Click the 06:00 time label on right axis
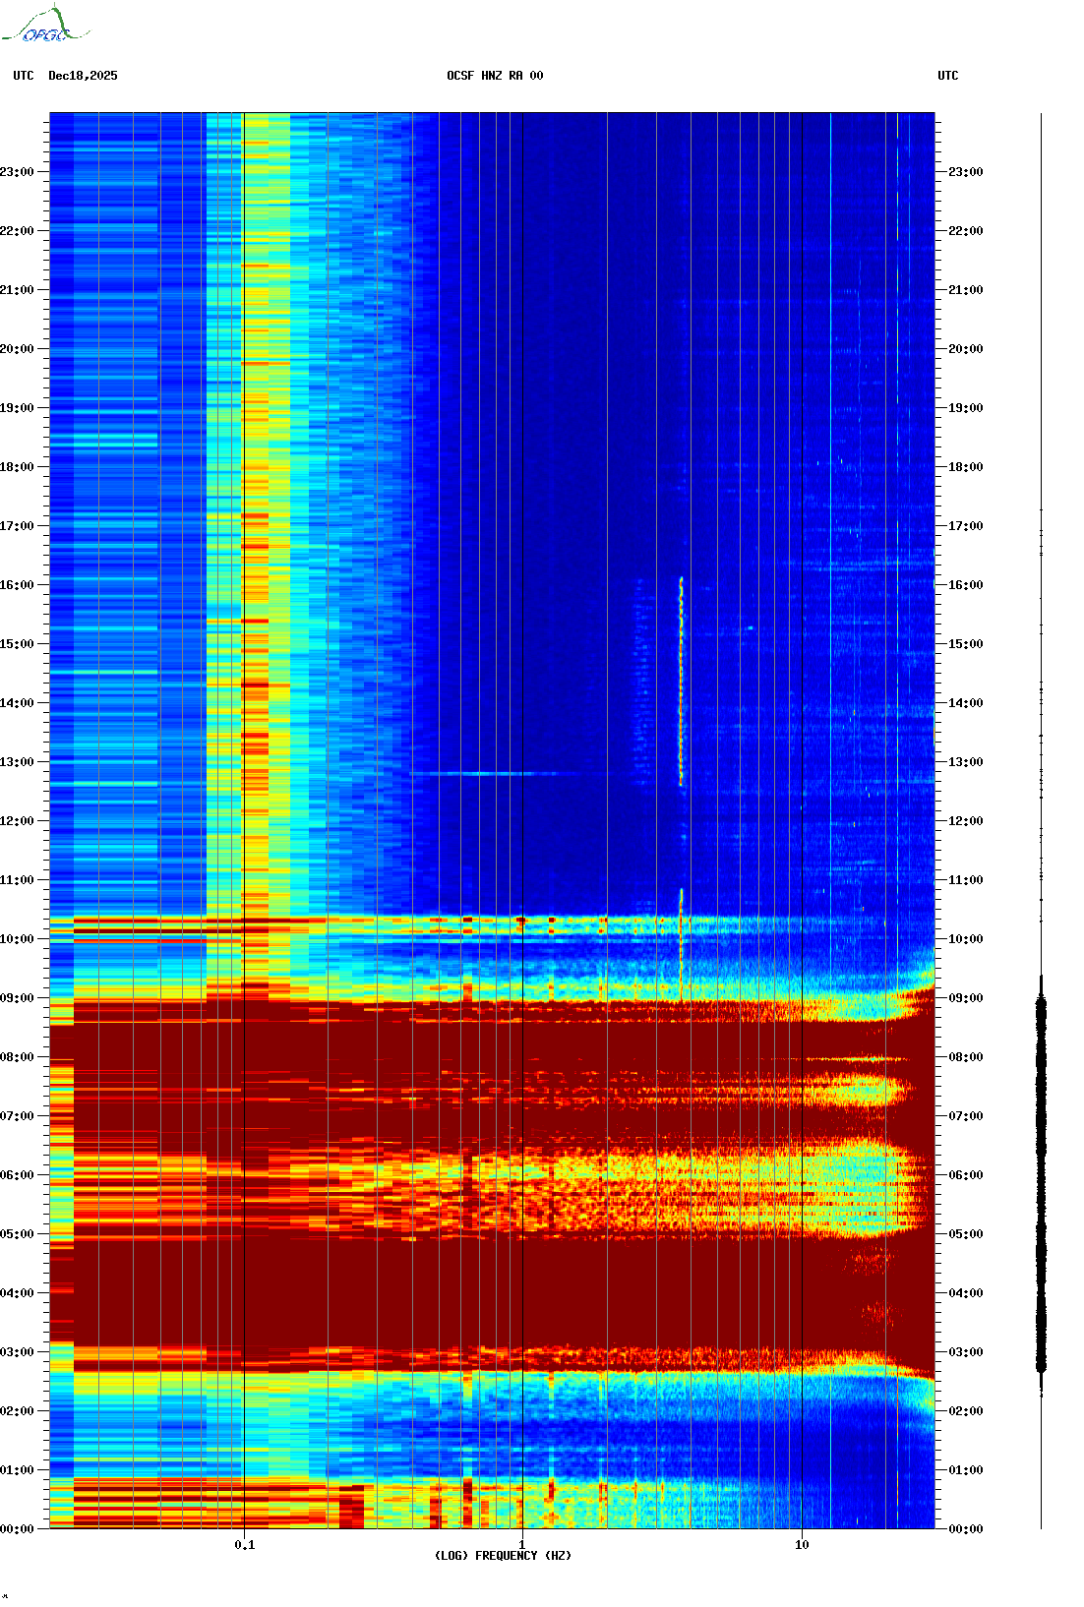The image size is (1084, 1607). 965,1175
